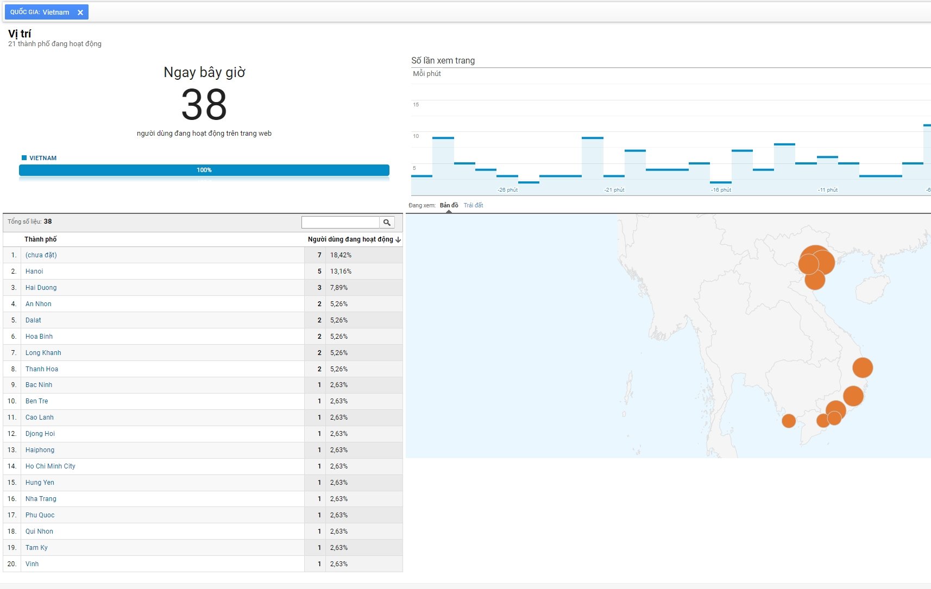Click the Thành phố column header
Viewport: 931px width, 589px height.
(41, 239)
